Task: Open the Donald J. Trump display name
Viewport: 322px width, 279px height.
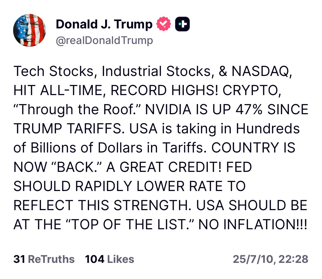Action: 104,24
